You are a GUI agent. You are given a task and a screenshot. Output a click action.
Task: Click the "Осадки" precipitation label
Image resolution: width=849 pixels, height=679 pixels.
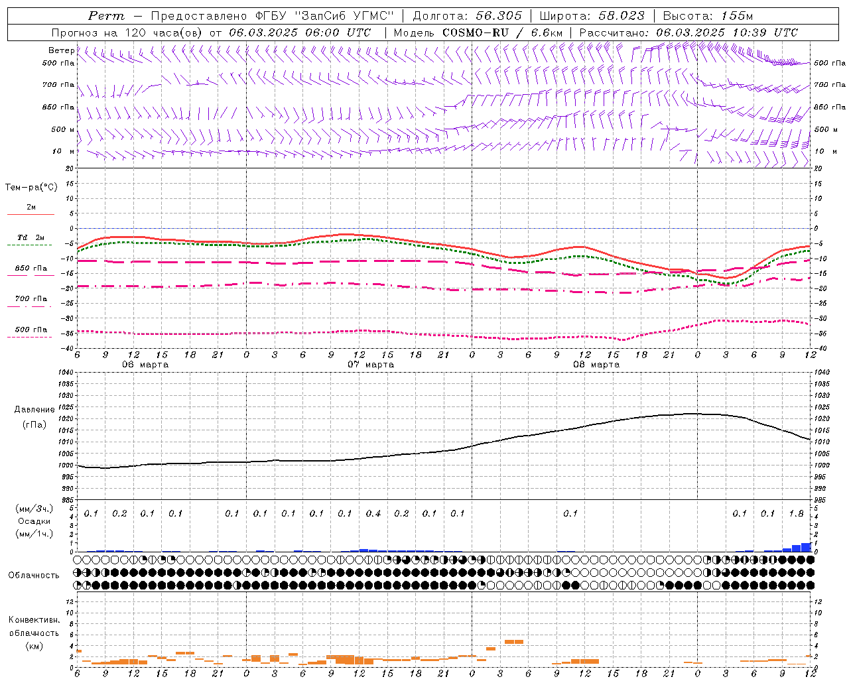click(34, 522)
